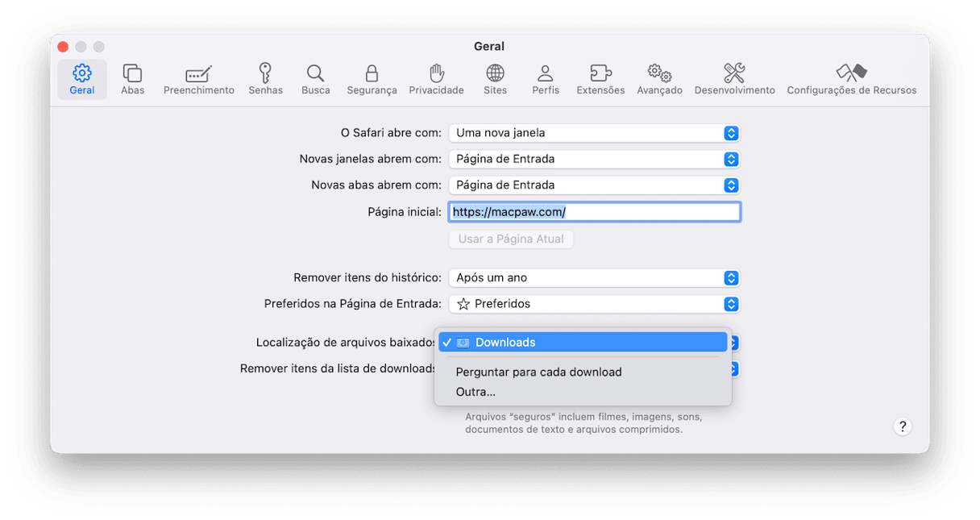Open the Privacidade hand icon pane
This screenshot has width=980, height=520.
[436, 79]
